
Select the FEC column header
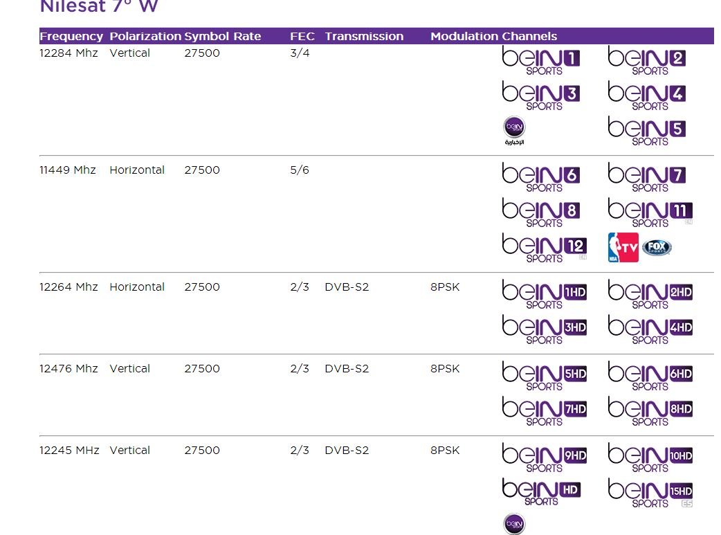click(x=302, y=37)
